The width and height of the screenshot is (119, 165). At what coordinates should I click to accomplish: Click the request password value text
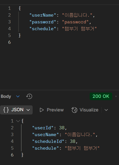coord(75,22)
